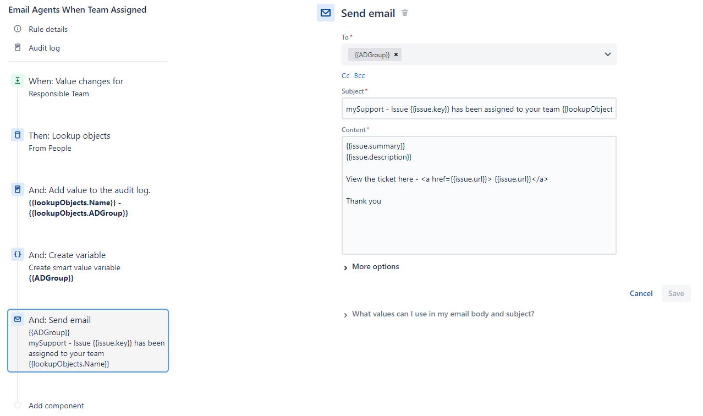Image resolution: width=703 pixels, height=416 pixels.
Task: Add a Bcc recipient field
Action: coord(359,75)
